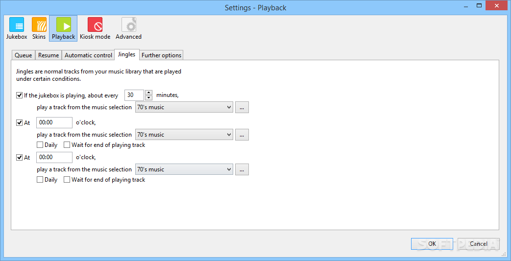Open the Kiosk mode settings

click(95, 28)
